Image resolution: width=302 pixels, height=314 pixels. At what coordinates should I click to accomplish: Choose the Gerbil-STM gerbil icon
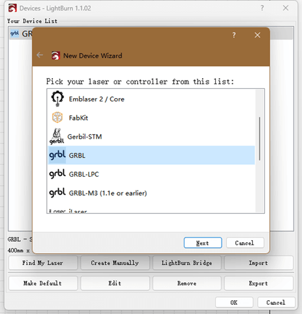[57, 136]
